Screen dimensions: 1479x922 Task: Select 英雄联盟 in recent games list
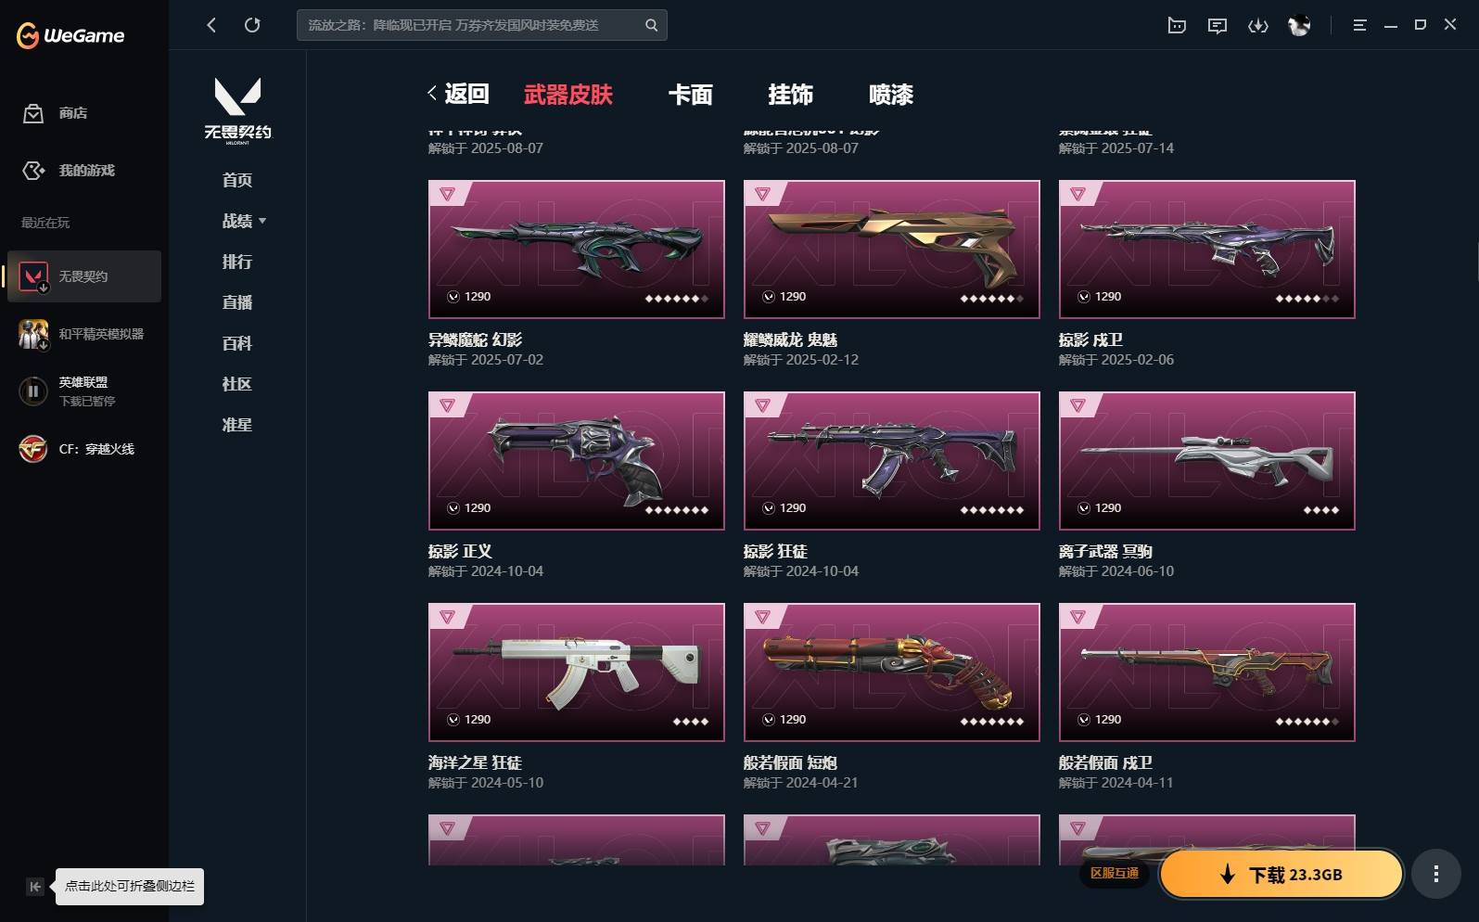(84, 391)
